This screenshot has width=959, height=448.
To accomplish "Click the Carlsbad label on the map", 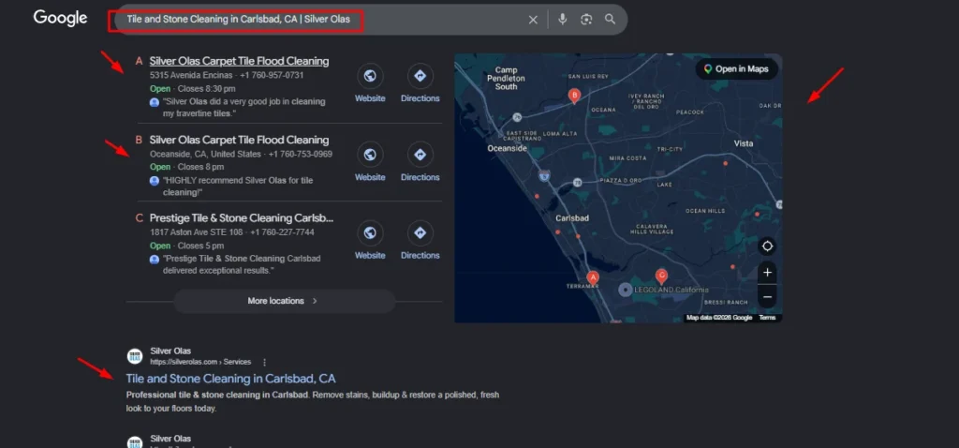I will (572, 218).
